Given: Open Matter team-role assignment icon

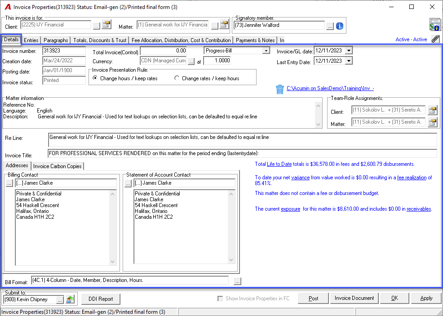Looking at the screenshot, I should point(433,122).
